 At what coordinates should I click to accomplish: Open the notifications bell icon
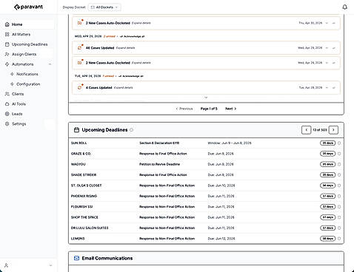344,7
